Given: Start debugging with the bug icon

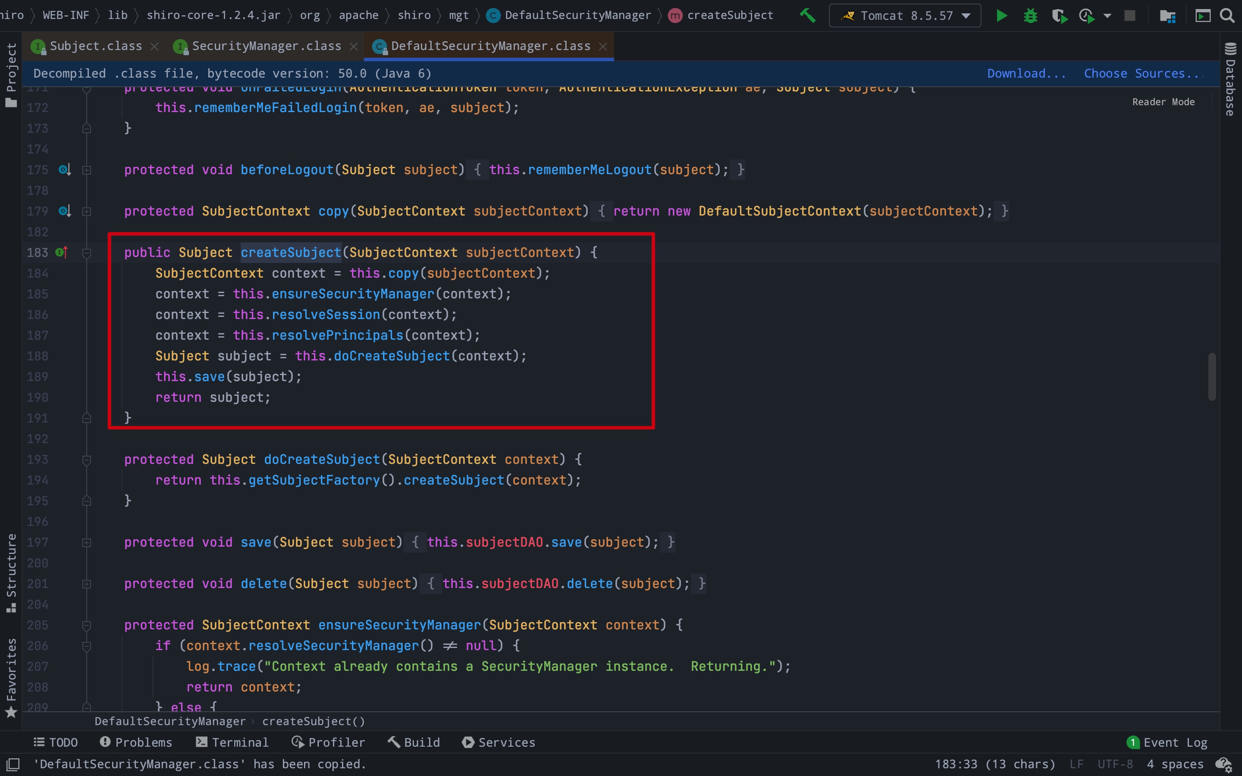Looking at the screenshot, I should tap(1030, 16).
